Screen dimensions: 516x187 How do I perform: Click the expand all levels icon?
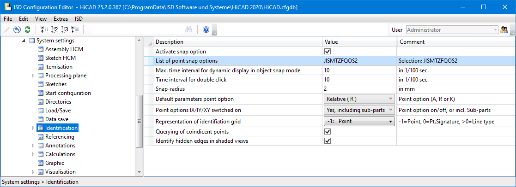(x=75, y=30)
